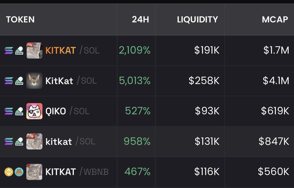
Task: Click the swap icon in the KitKat 5,013% row
Action: [19, 81]
